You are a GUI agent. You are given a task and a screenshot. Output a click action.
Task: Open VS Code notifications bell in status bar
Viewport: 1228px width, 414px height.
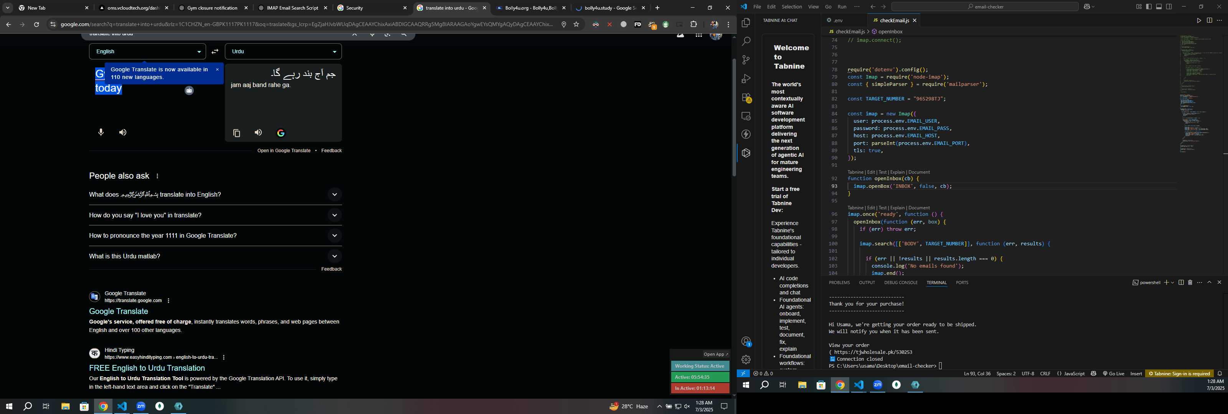(1220, 373)
